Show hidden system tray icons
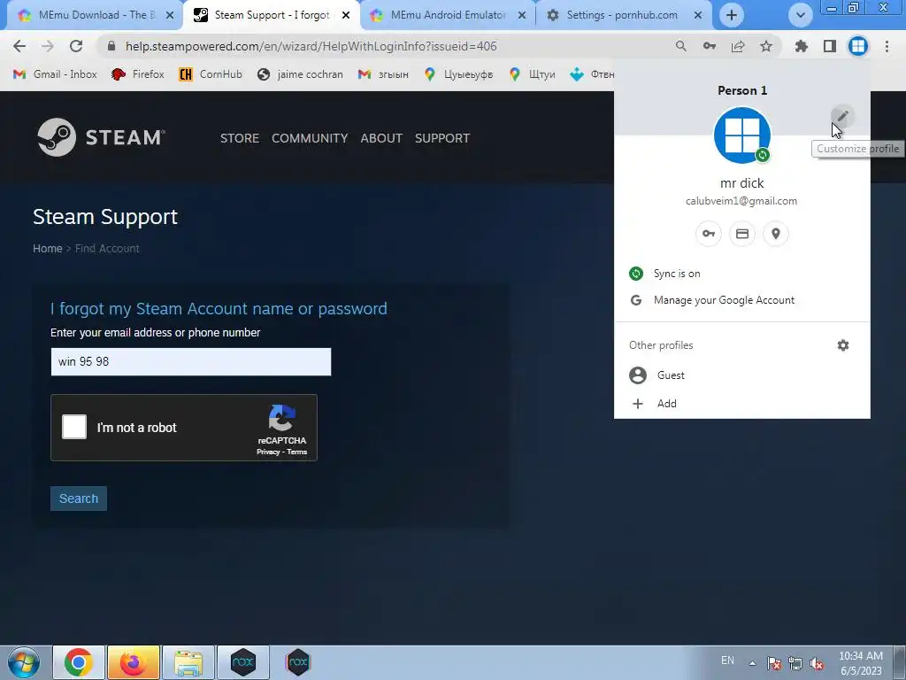Viewport: 906px width, 680px height. coord(752,663)
